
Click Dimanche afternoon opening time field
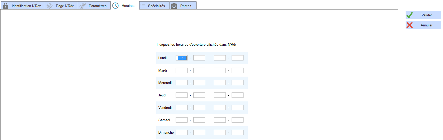pos(220,132)
